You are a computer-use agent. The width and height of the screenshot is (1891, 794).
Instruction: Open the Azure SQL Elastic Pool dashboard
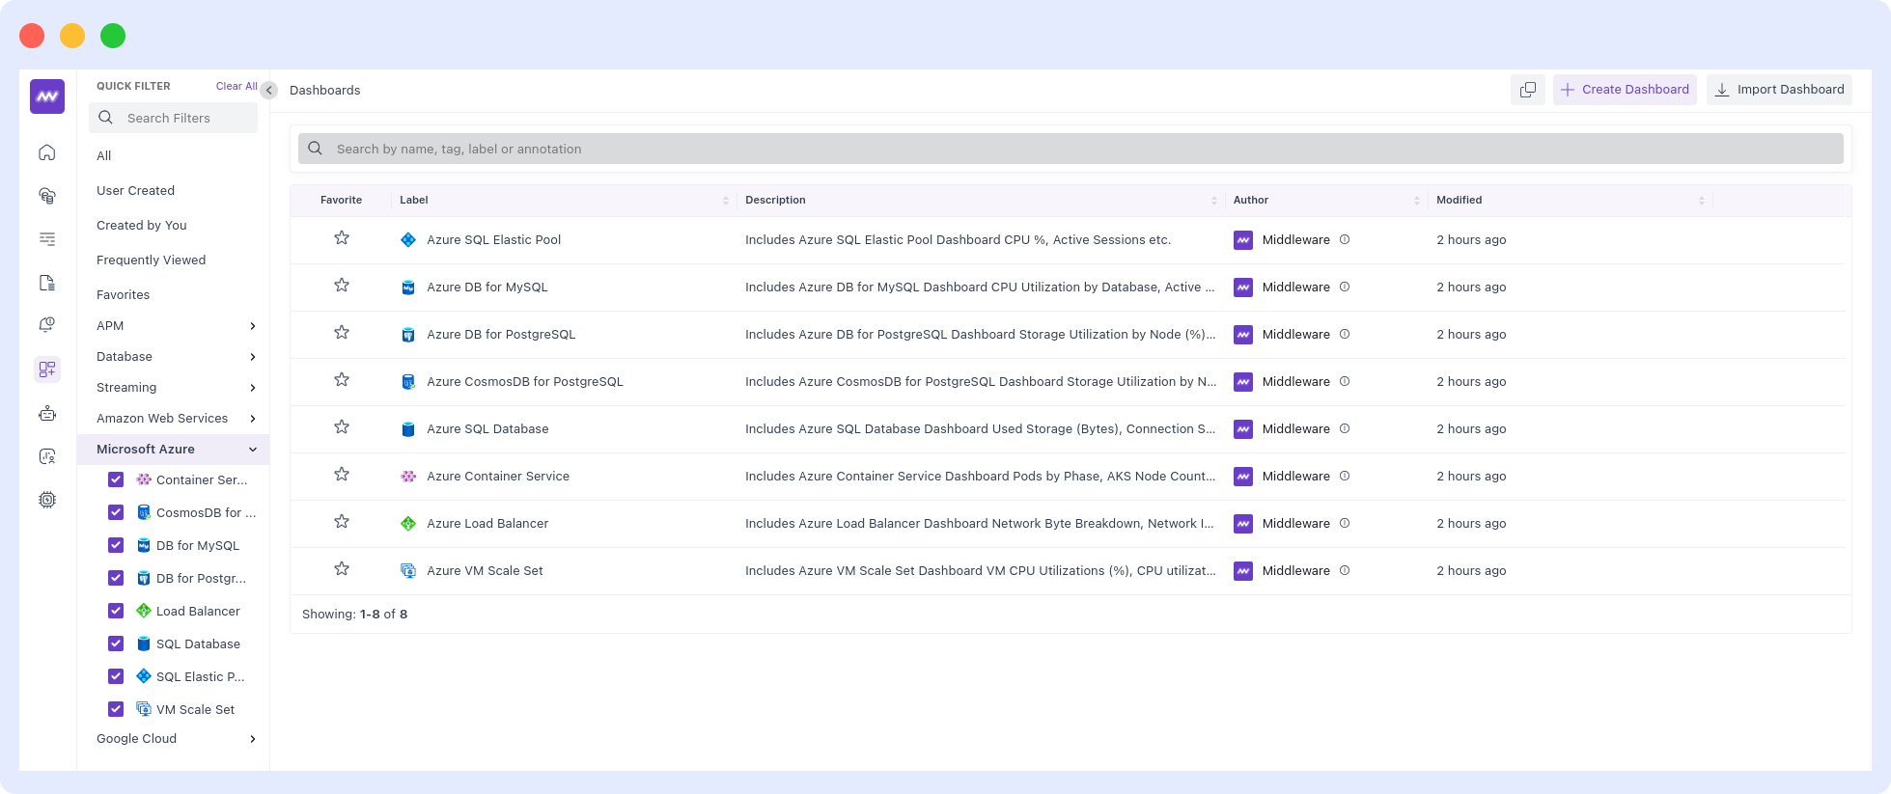coord(493,240)
